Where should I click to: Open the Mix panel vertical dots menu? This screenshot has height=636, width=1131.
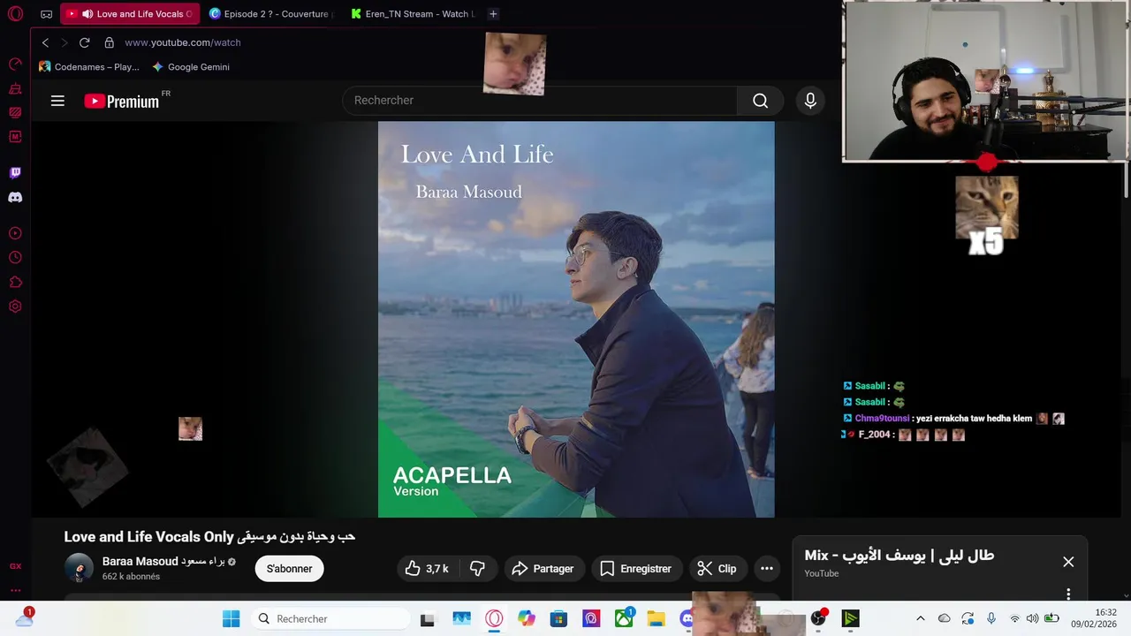(1068, 594)
